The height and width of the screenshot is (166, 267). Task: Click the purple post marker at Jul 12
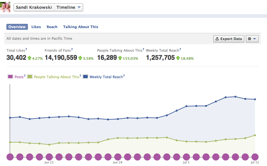(255, 157)
